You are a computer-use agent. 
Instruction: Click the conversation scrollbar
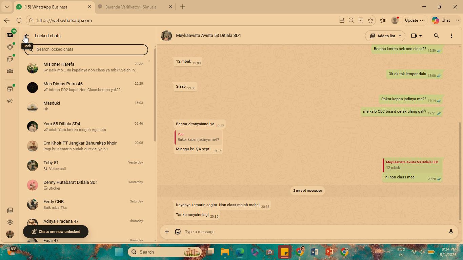460,171
